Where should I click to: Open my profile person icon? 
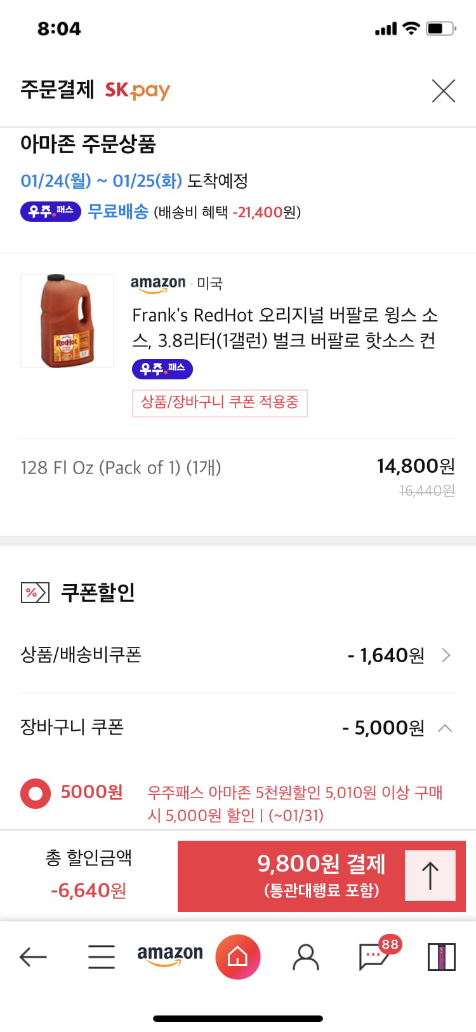click(306, 956)
